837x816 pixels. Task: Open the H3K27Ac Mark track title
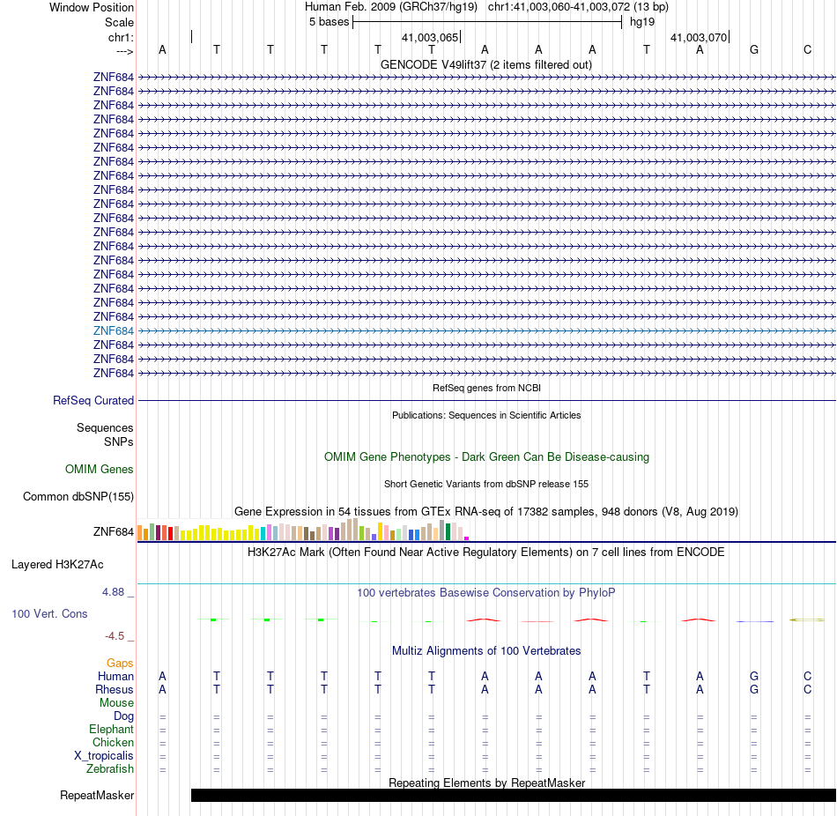485,553
